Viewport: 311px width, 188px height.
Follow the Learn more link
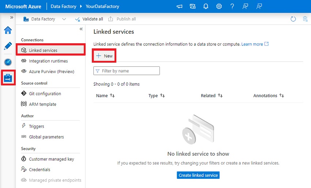point(252,44)
